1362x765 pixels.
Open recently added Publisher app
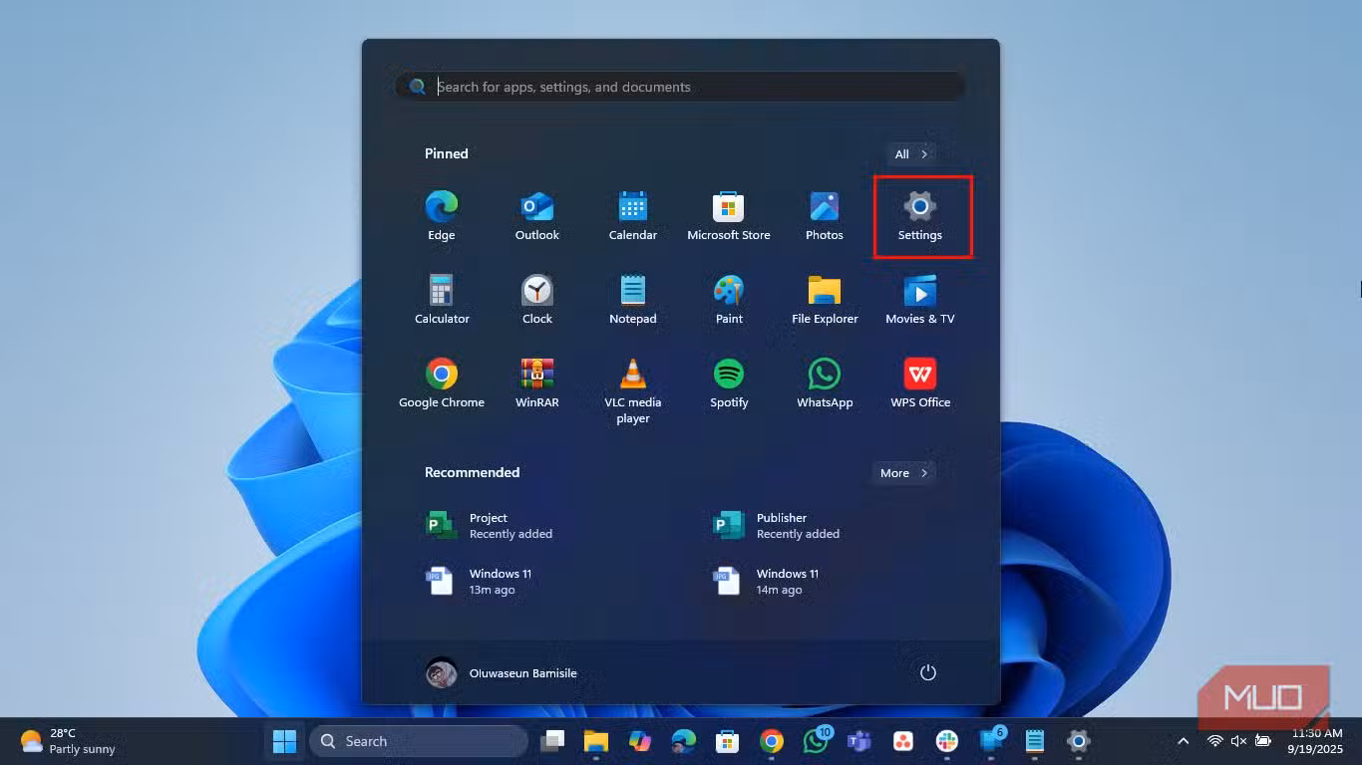776,526
